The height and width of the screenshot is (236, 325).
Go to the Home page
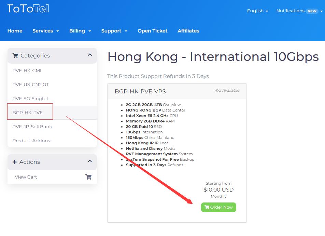coord(15,31)
